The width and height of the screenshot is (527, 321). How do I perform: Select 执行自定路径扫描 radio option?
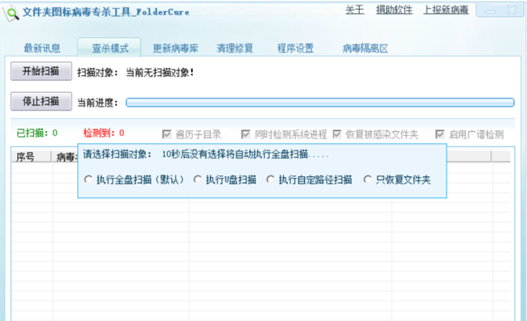(x=270, y=180)
